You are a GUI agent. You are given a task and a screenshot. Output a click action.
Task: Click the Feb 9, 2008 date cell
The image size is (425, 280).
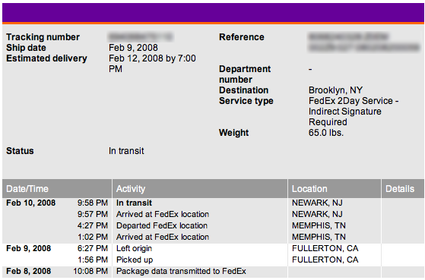click(28, 248)
